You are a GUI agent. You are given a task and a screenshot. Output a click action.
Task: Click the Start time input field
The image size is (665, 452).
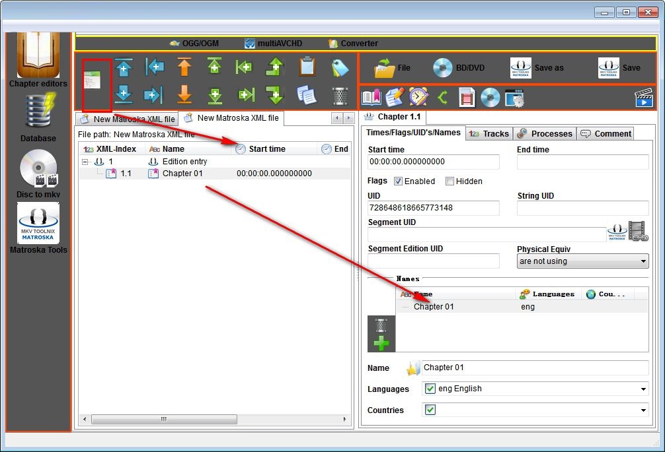pyautogui.click(x=433, y=162)
